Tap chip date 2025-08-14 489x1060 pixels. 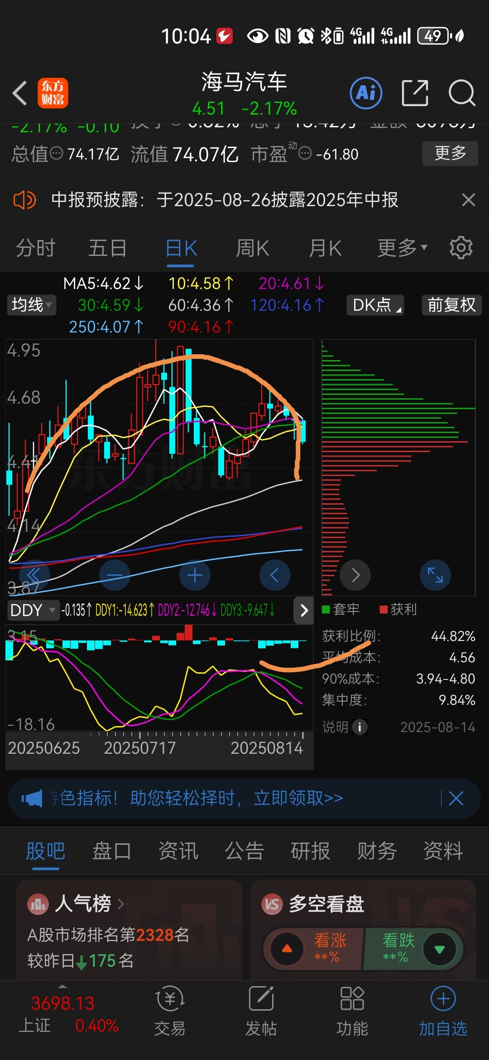point(438,727)
